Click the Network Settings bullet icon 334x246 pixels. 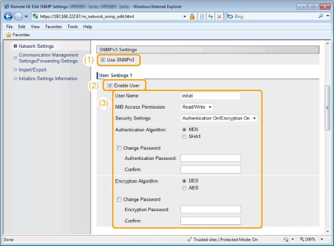pyautogui.click(x=15, y=46)
